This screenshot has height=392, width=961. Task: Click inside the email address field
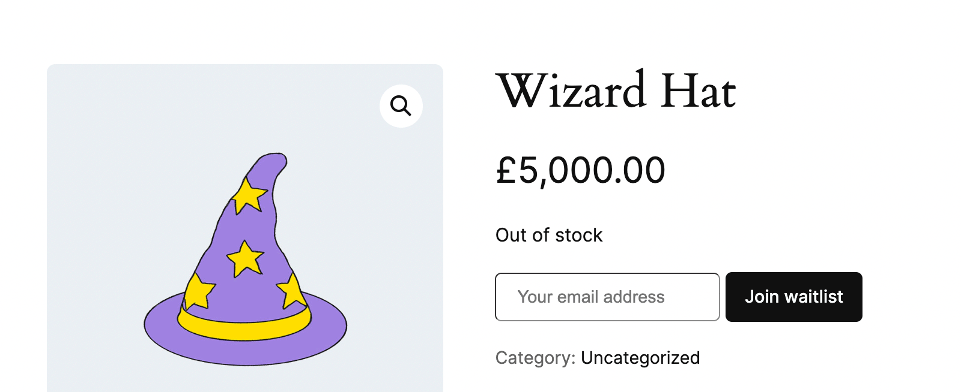pyautogui.click(x=607, y=297)
